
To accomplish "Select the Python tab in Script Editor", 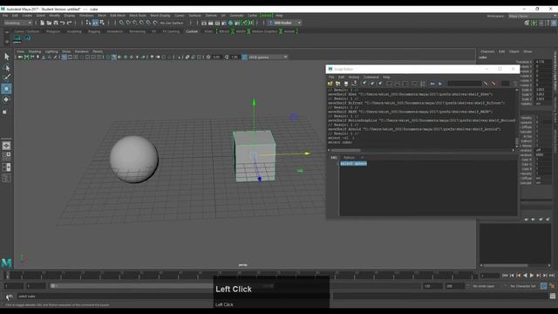I will [x=349, y=157].
